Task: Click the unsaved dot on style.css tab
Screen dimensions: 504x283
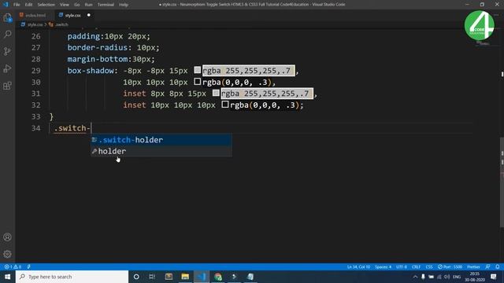Action: point(89,15)
